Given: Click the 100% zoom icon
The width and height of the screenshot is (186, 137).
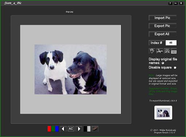Looking at the screenshot, I should (x=174, y=51).
